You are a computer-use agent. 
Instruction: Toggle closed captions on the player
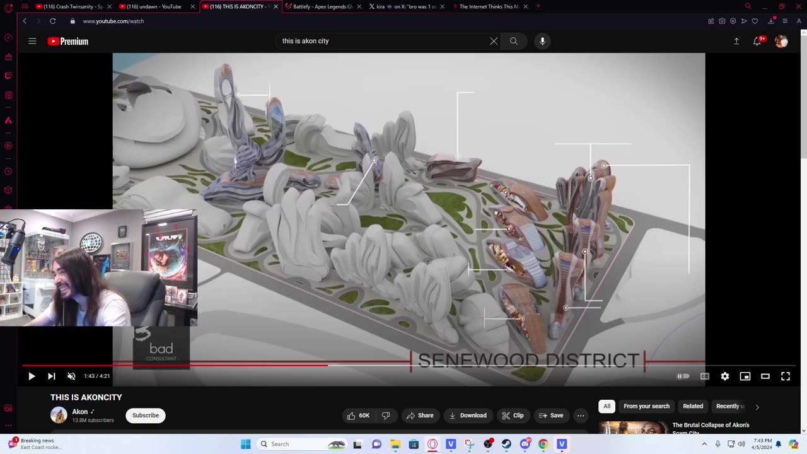(705, 376)
